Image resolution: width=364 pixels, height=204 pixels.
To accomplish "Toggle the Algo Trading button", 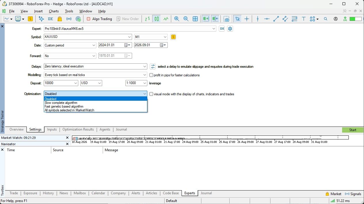I will pos(99,19).
